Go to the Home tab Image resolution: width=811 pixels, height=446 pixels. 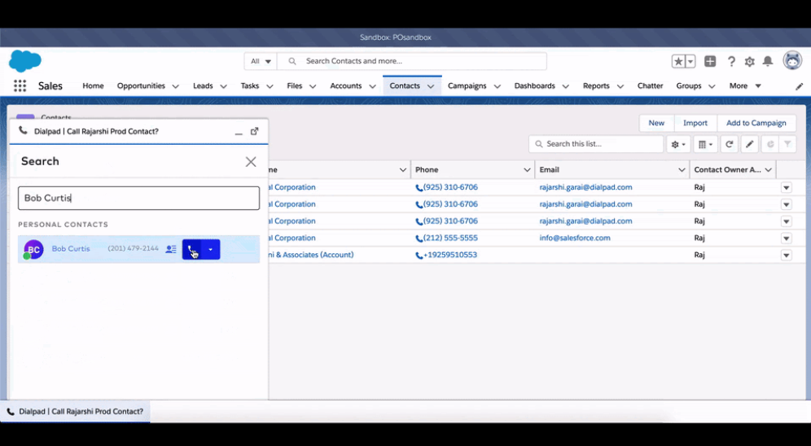tap(93, 85)
